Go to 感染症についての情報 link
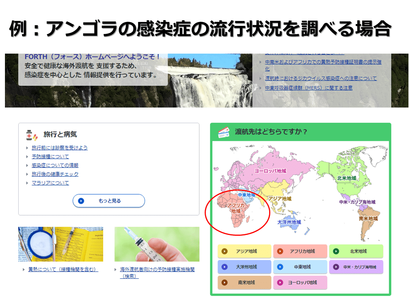Screen dimensions: 410x308 (x=55, y=165)
